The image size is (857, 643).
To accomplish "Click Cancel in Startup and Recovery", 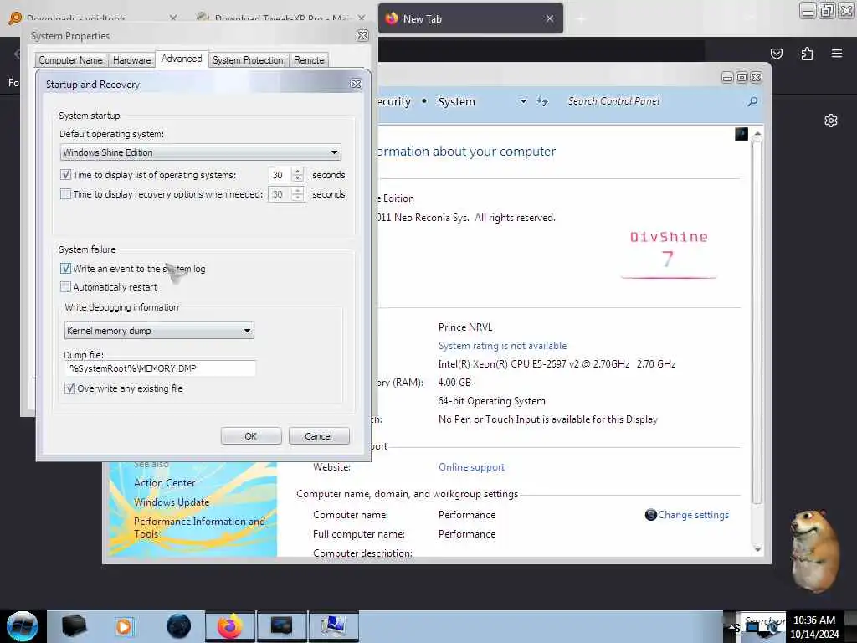I will click(318, 435).
